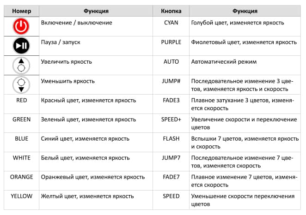Click the JUMP# button label
The width and height of the screenshot is (306, 215).
tap(171, 81)
